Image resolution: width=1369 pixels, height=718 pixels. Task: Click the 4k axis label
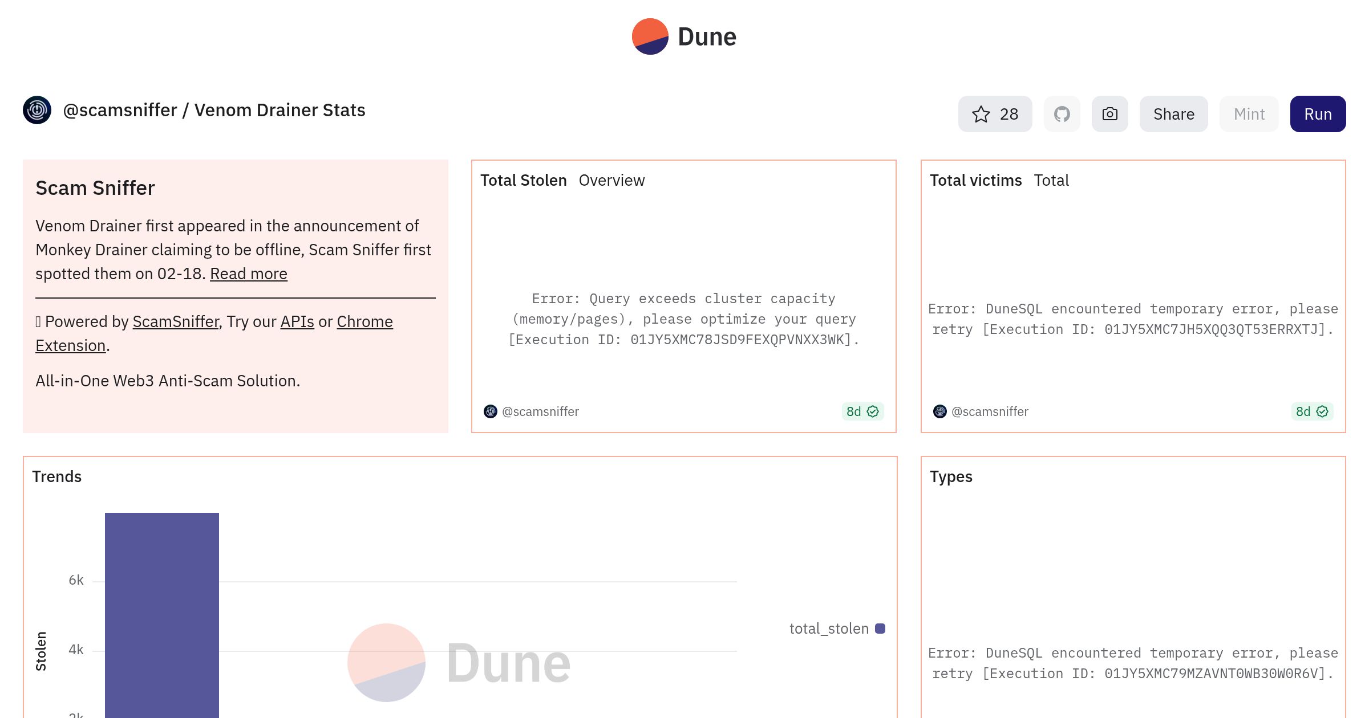click(76, 650)
